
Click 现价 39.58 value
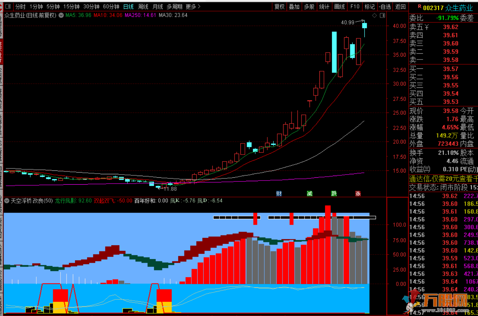pos(451,111)
